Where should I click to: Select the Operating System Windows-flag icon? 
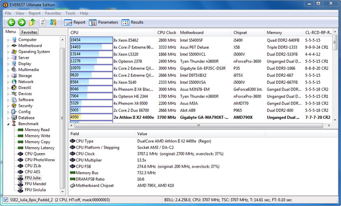pos(14,52)
